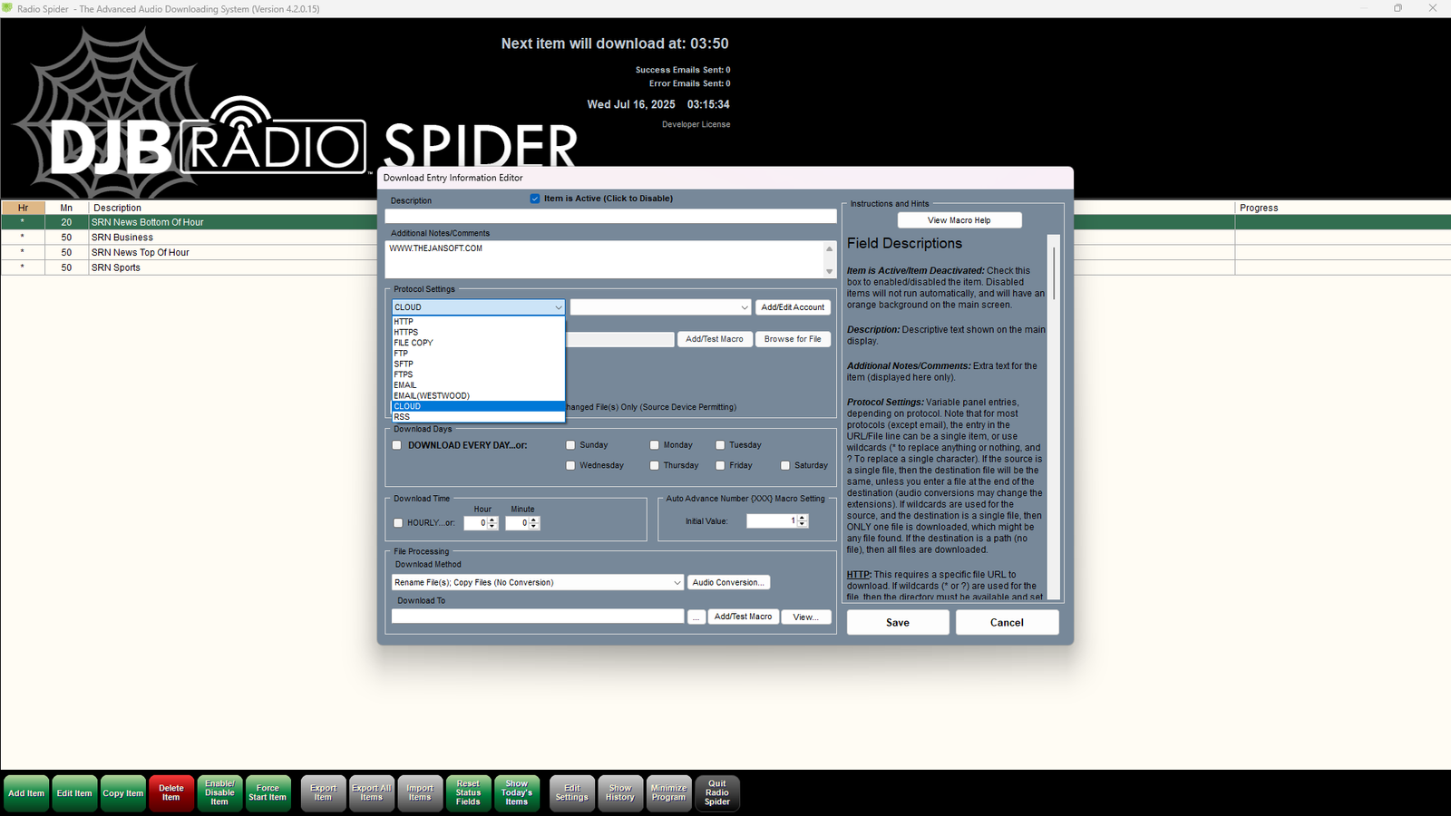Click Add Item button
This screenshot has width=1451, height=816.
click(x=26, y=793)
